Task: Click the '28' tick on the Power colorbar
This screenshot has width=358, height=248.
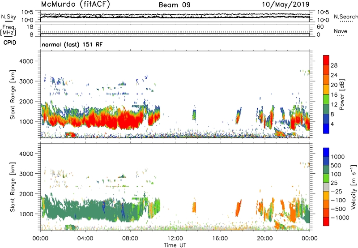Action: pos(334,65)
